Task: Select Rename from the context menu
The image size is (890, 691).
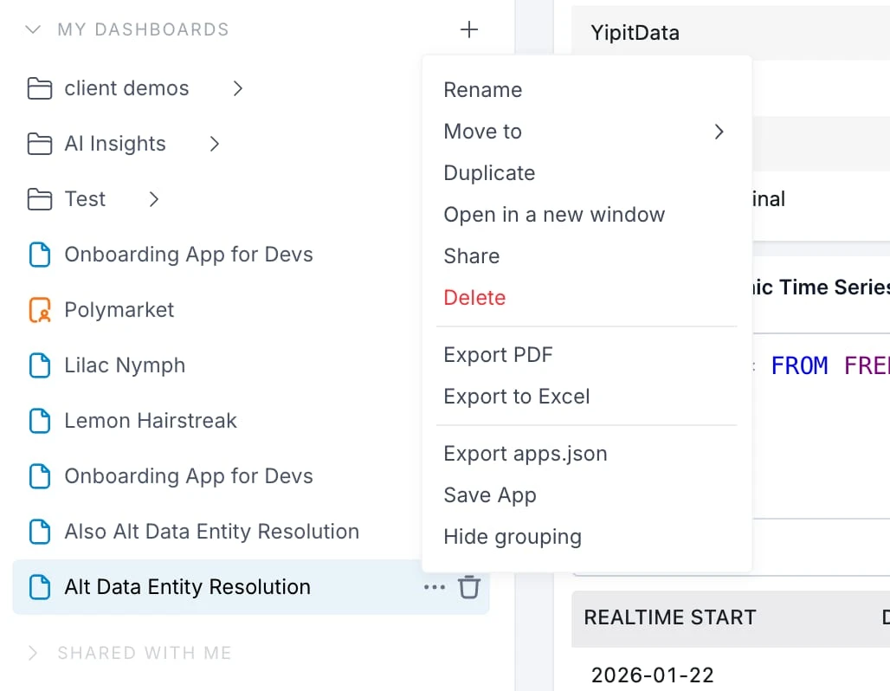Action: point(482,89)
